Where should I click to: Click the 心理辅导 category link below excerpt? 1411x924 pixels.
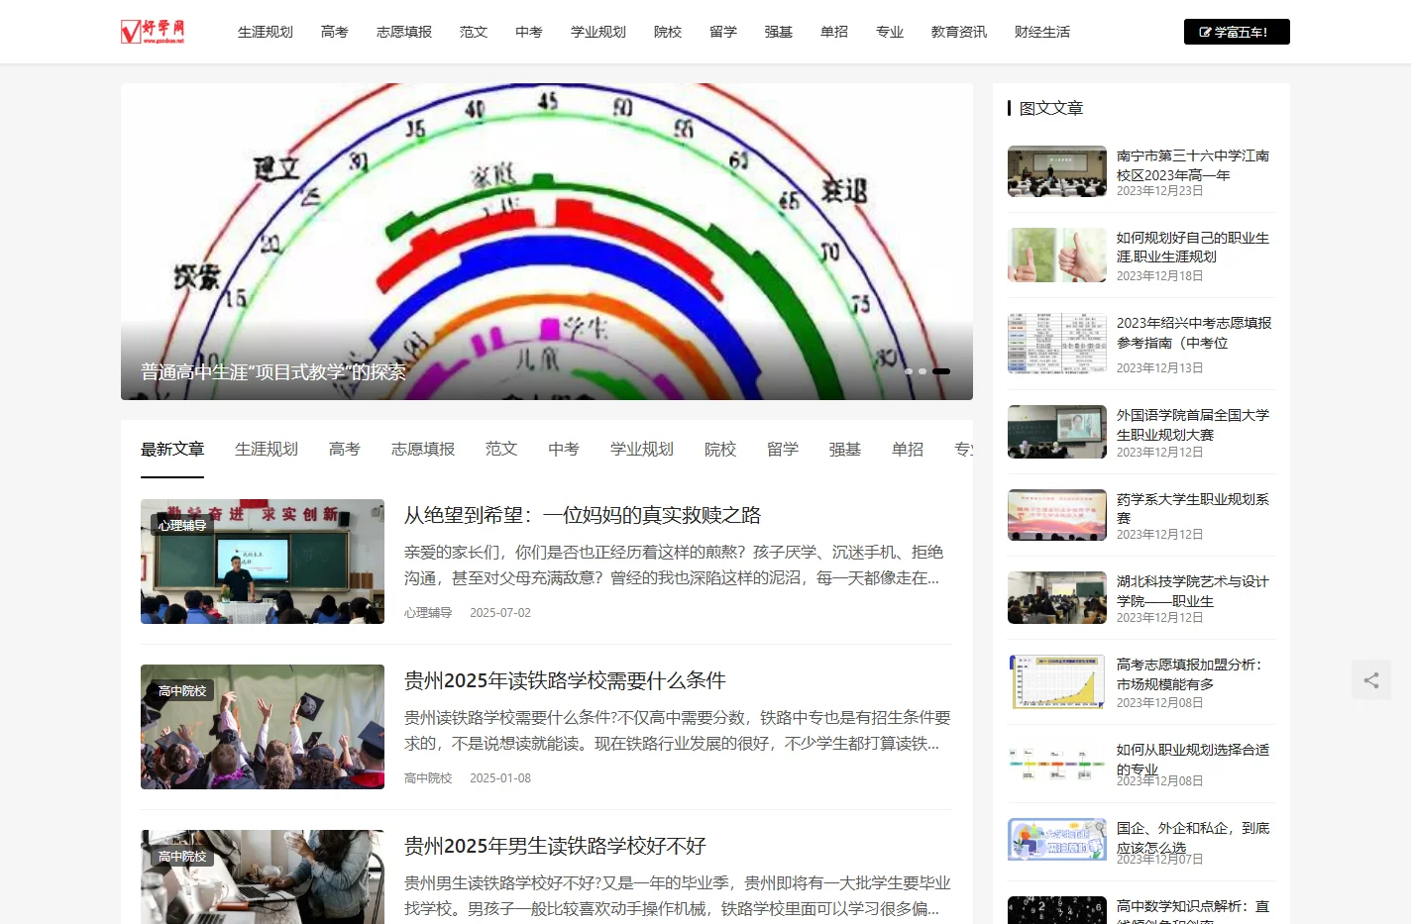428,613
